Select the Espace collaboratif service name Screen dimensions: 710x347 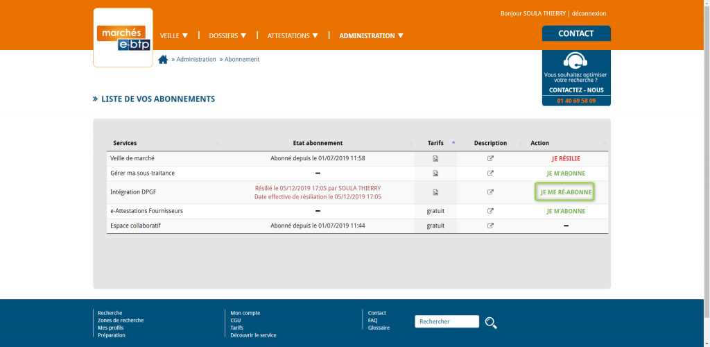pyautogui.click(x=135, y=226)
